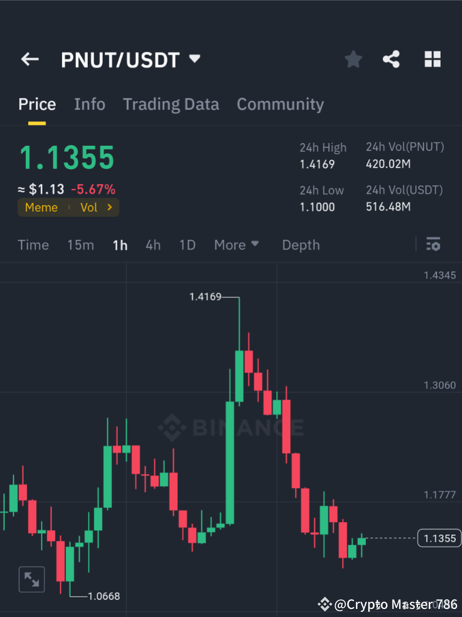
Task: Open the share options
Action: [x=391, y=59]
